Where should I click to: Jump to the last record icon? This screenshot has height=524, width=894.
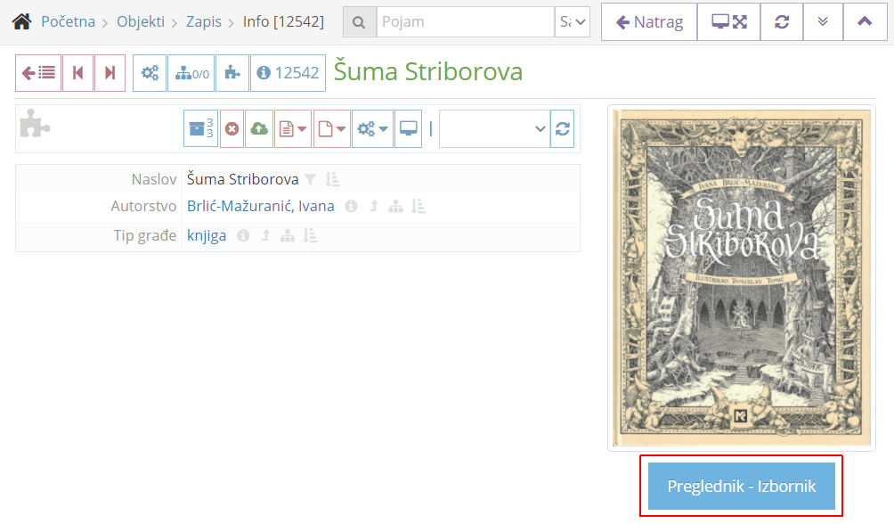point(109,72)
